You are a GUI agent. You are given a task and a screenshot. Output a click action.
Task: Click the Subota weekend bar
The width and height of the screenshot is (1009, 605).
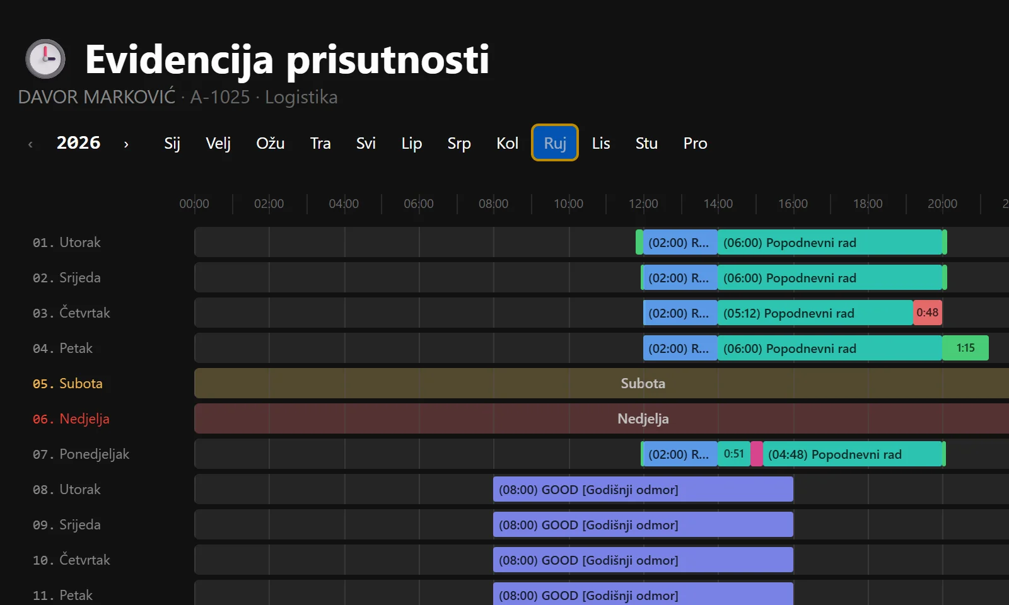(602, 383)
